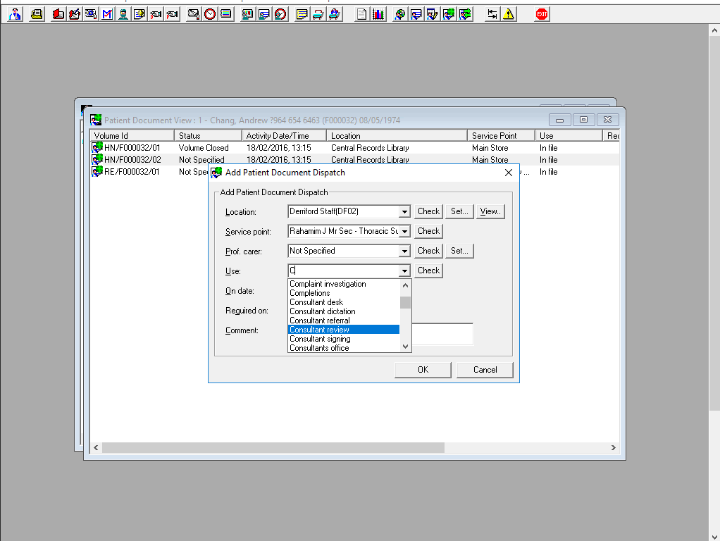720x541 pixels.
Task: Click the patient-in-bed toolbar icon
Action: (x=335, y=14)
